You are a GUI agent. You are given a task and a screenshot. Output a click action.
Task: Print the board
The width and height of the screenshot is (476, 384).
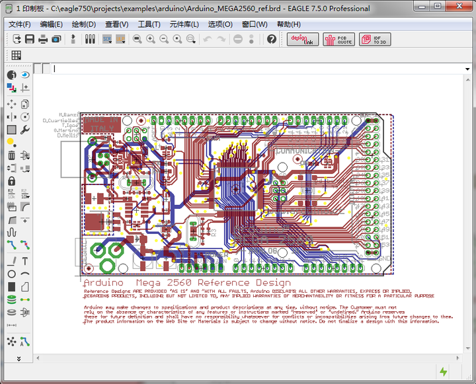(x=43, y=39)
